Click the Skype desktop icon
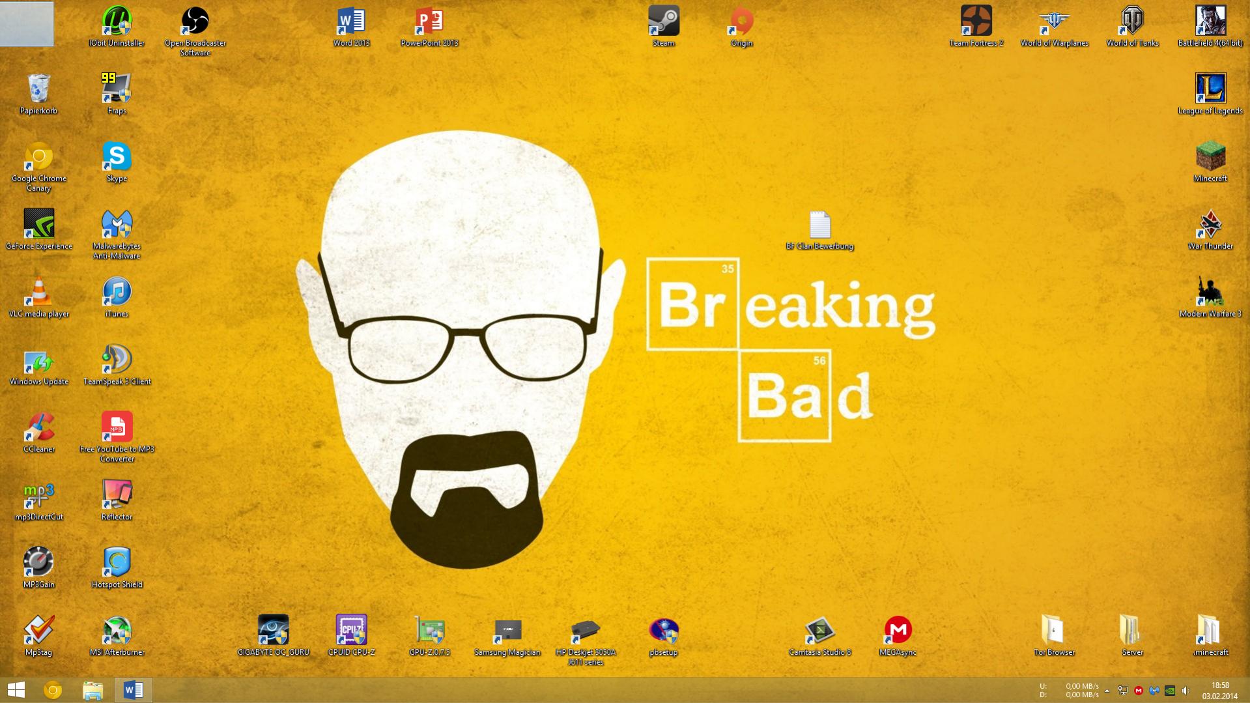This screenshot has height=703, width=1250. pos(117,162)
